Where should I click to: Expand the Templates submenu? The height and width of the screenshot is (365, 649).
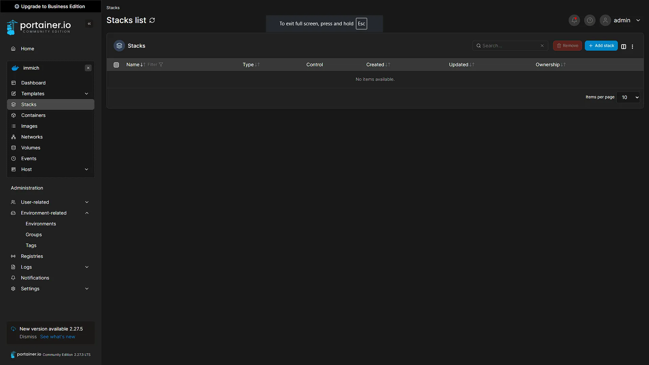tap(87, 94)
